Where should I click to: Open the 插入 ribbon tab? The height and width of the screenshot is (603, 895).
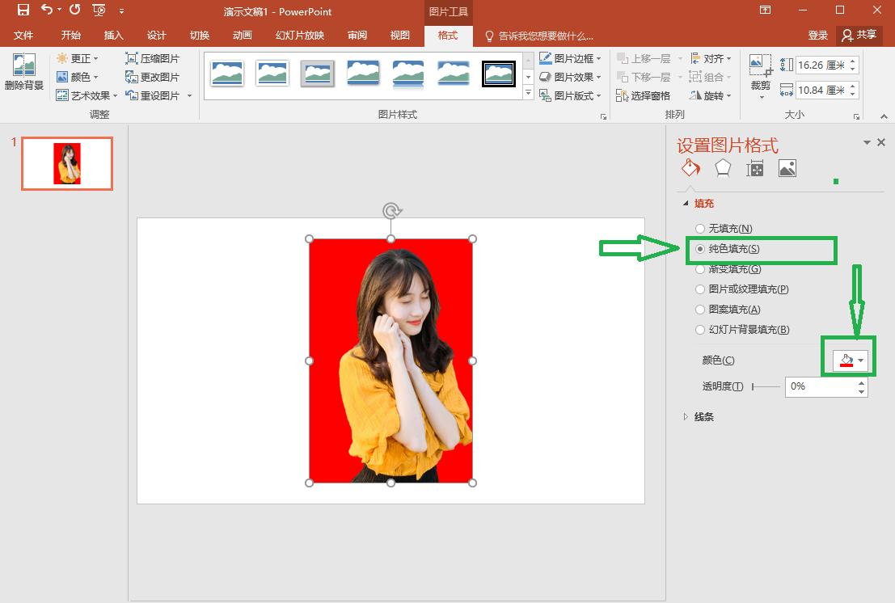(x=112, y=35)
